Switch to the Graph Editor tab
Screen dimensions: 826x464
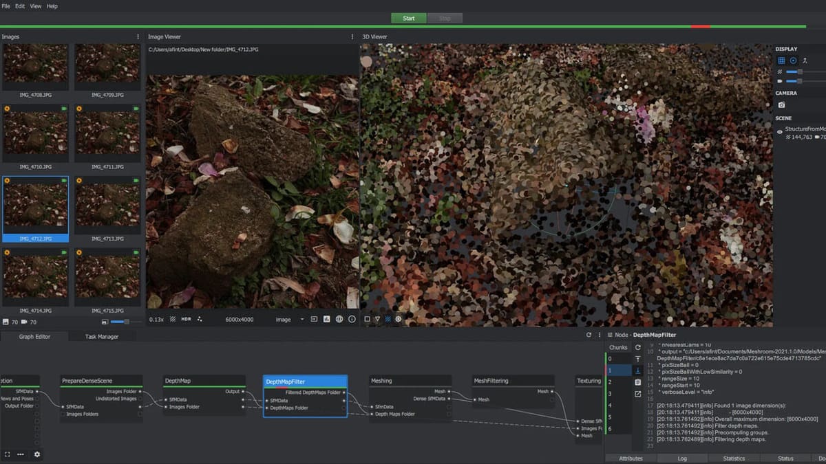coord(34,336)
